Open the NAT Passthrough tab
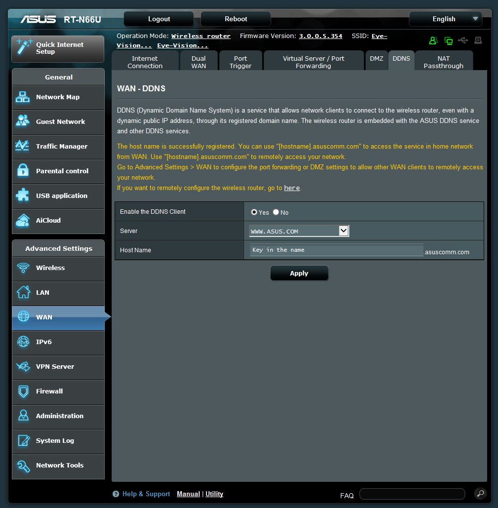The image size is (498, 508). point(443,62)
